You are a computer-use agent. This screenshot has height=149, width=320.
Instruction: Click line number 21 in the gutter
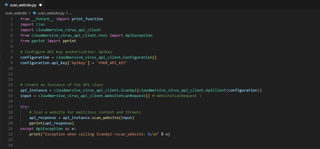[11, 129]
